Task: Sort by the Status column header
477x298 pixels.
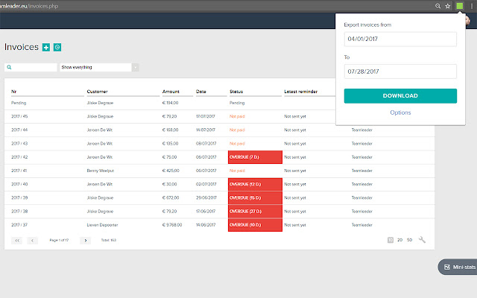Action: [236, 92]
